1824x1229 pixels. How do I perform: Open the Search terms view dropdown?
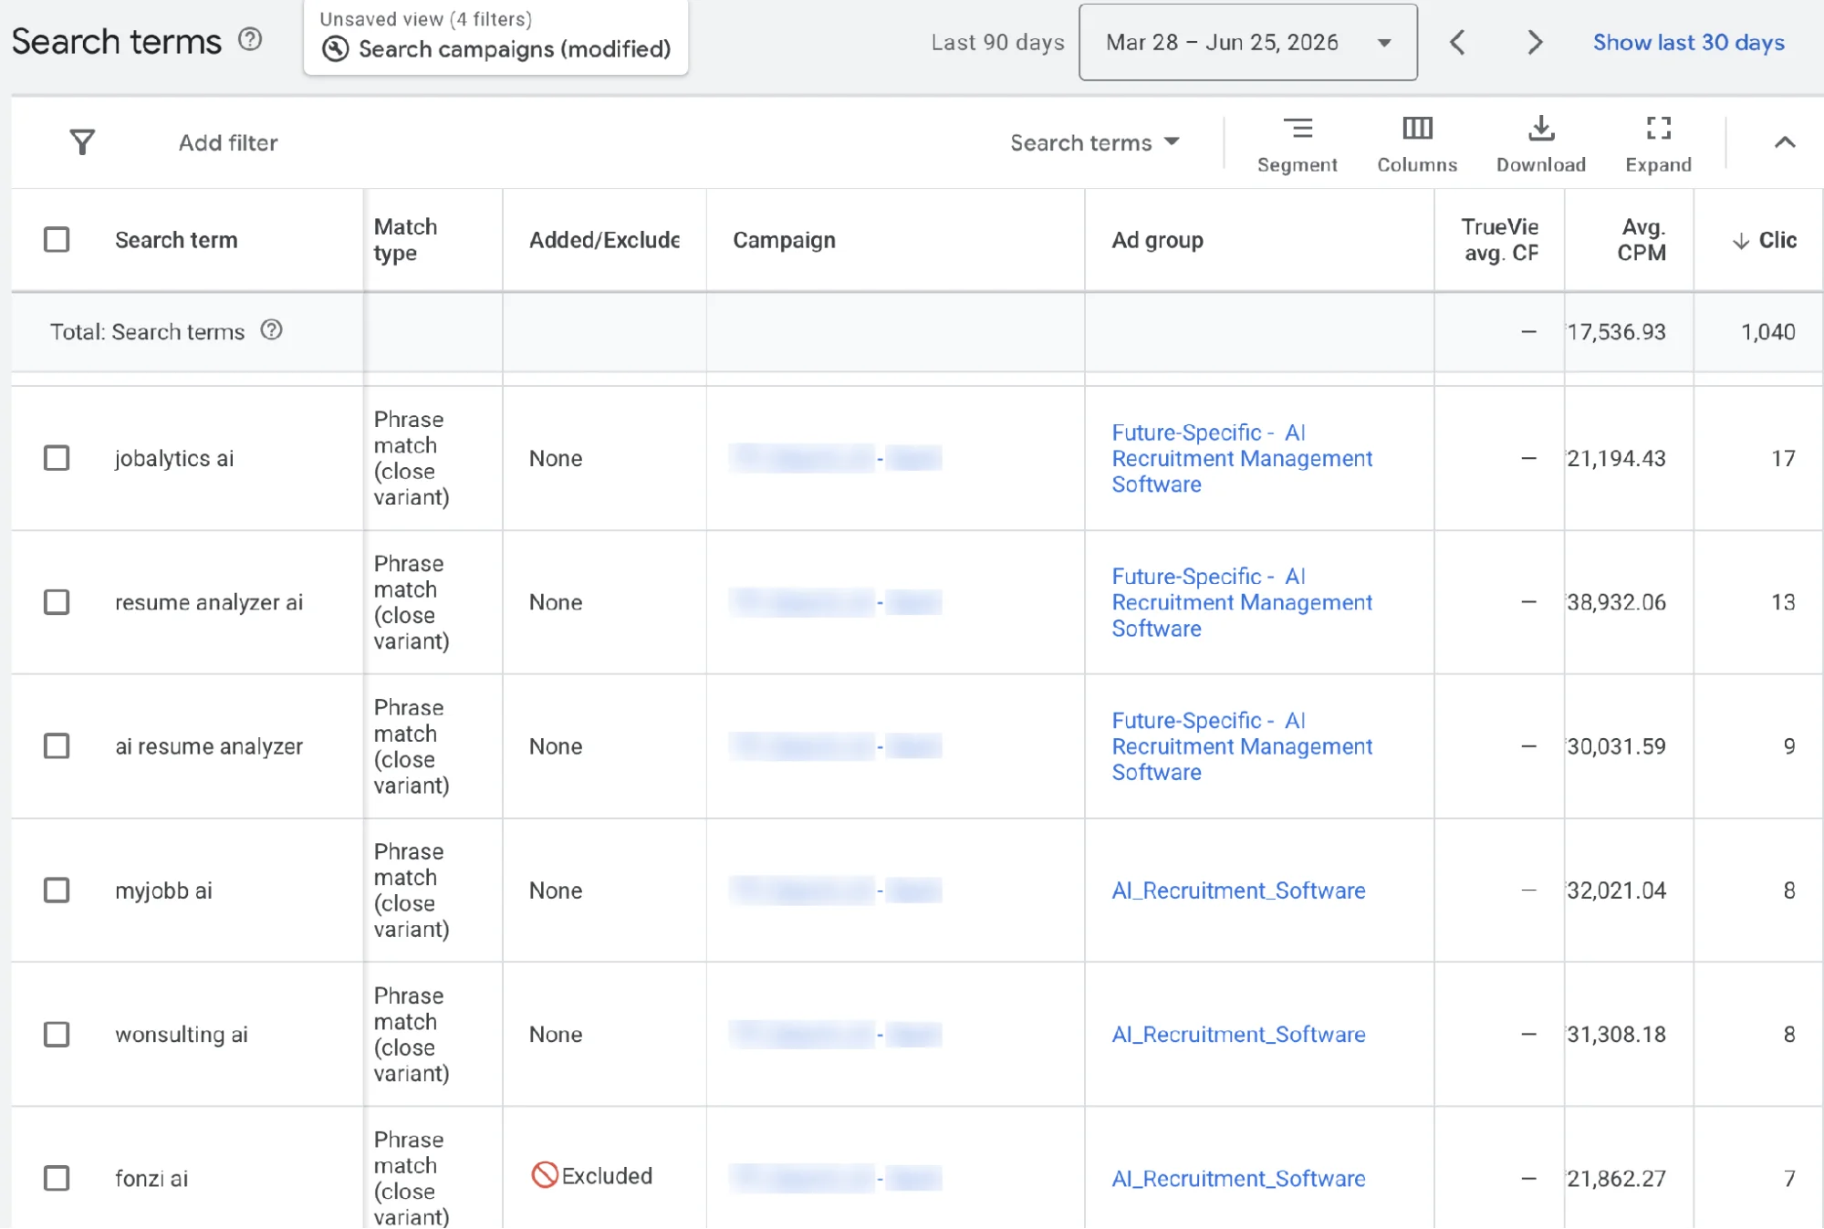[1094, 143]
